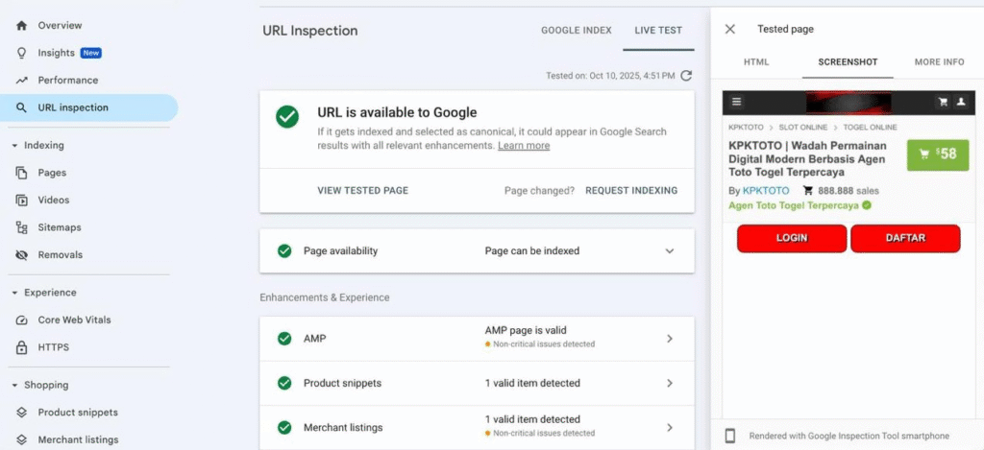Click the cart icon in screenshot header
984x450 pixels.
(943, 102)
